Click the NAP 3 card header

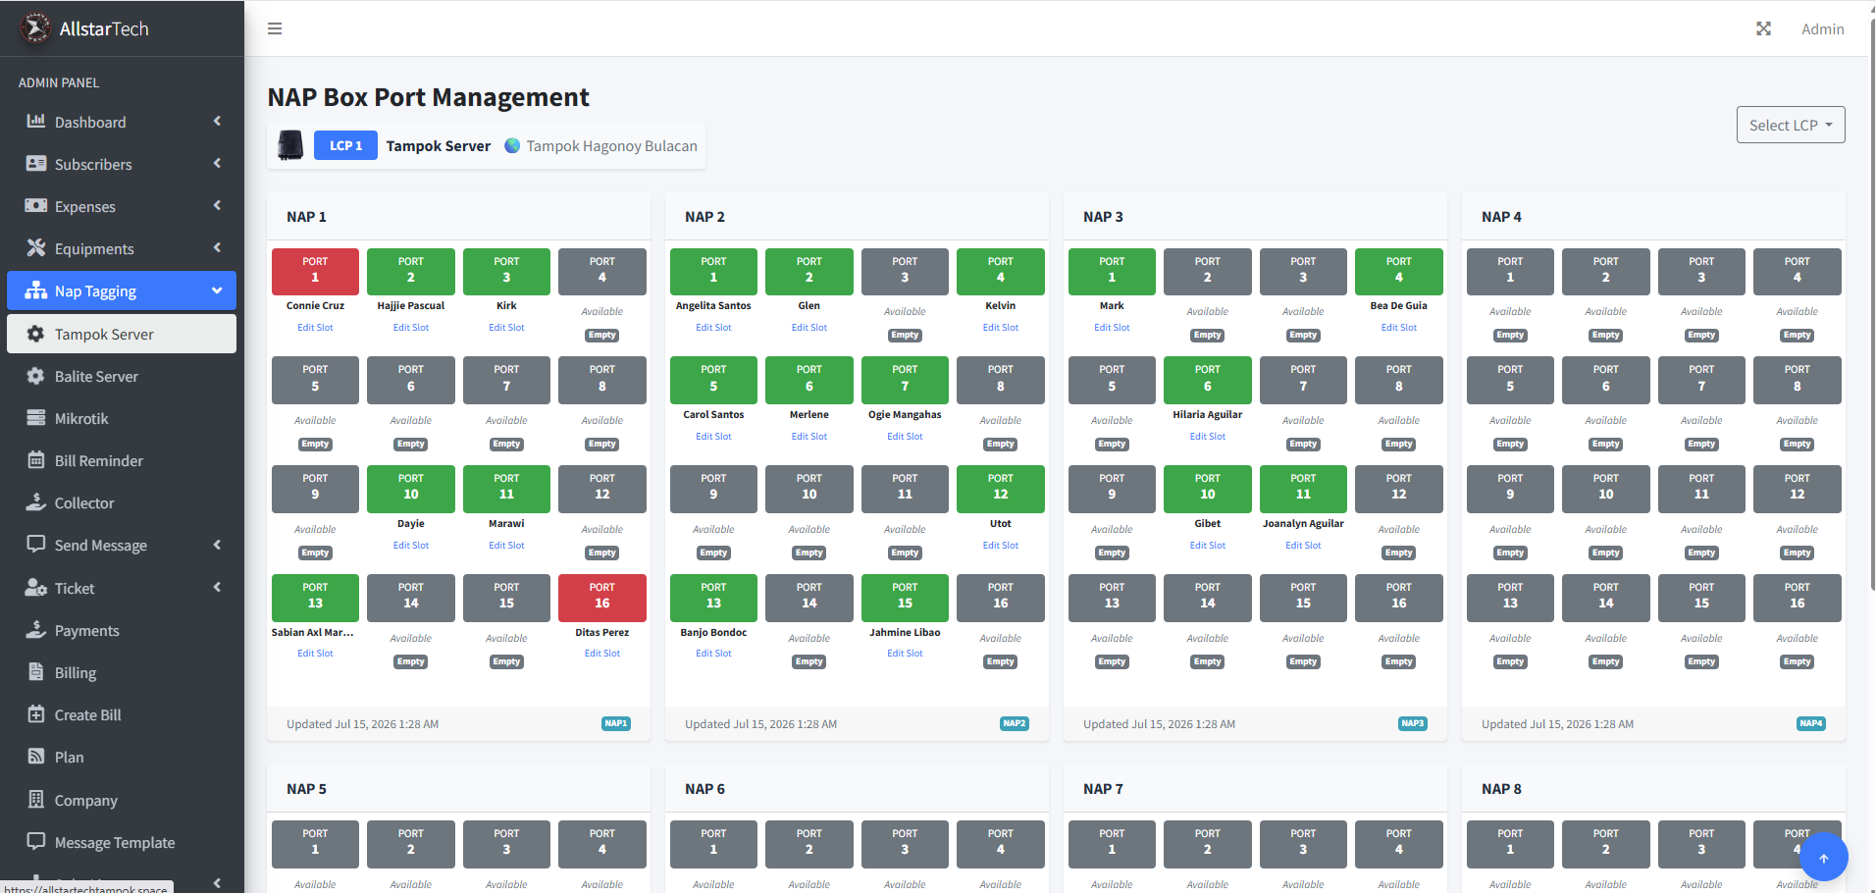coord(1255,217)
